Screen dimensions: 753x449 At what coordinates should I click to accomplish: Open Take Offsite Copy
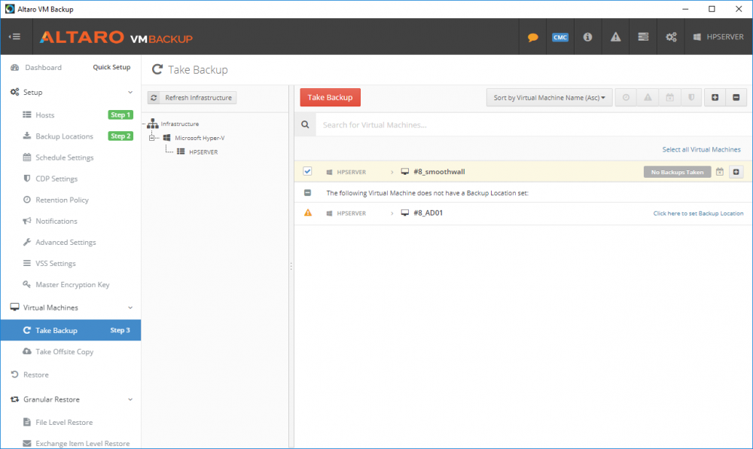[64, 352]
